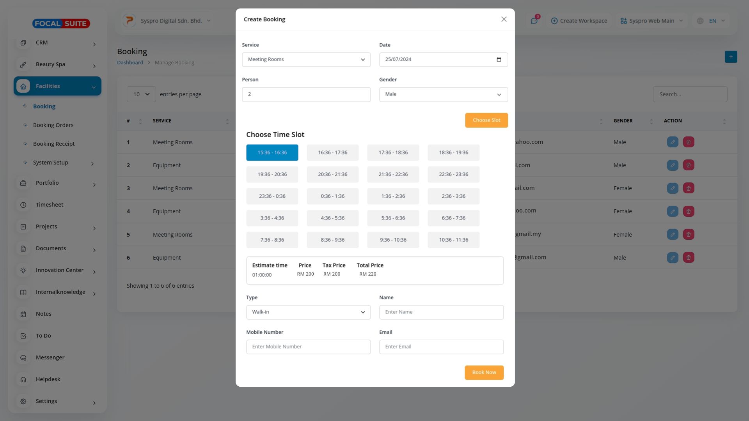The width and height of the screenshot is (749, 421).
Task: Select the 20:36 - 21:36 time slot
Action: [332, 175]
